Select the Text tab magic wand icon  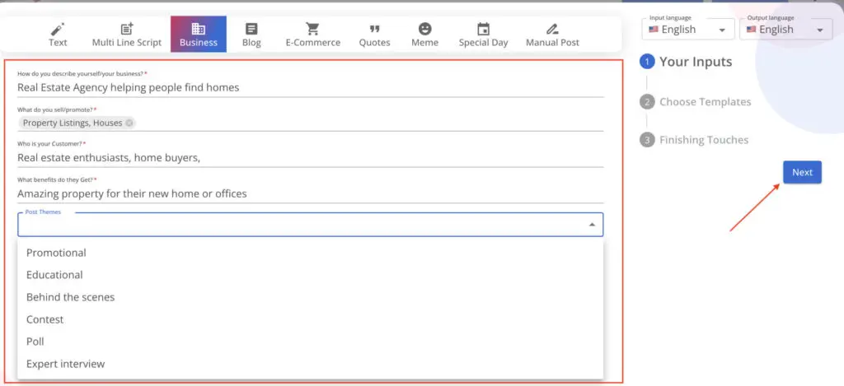[x=58, y=29]
